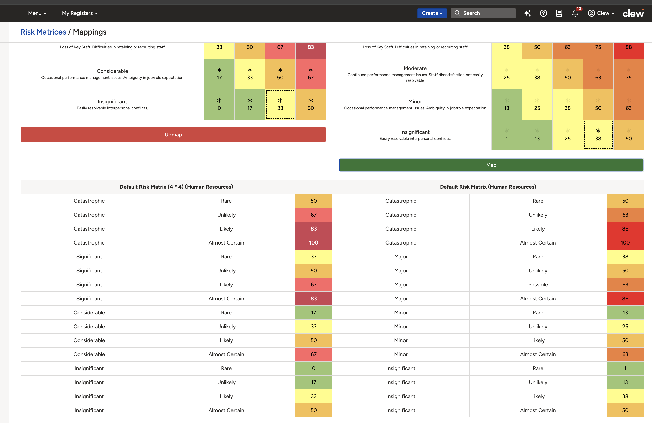Select Moderate 75 cell in right matrix
Image resolution: width=652 pixels, height=423 pixels.
628,74
